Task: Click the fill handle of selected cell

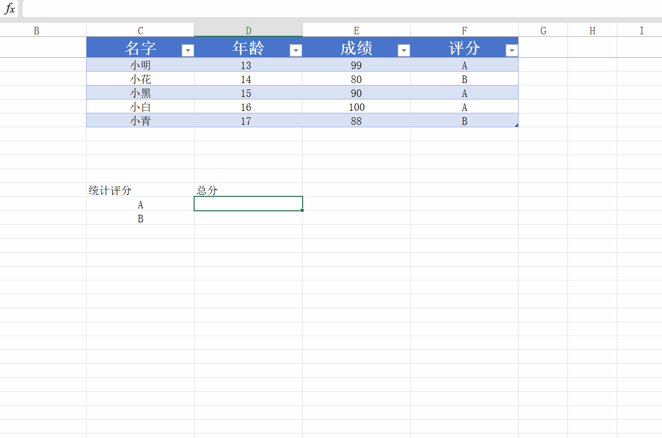Action: point(302,210)
